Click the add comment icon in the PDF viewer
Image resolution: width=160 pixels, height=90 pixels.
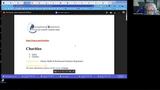point(107,13)
